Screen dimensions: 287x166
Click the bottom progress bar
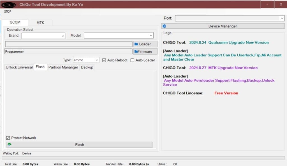[143, 158]
